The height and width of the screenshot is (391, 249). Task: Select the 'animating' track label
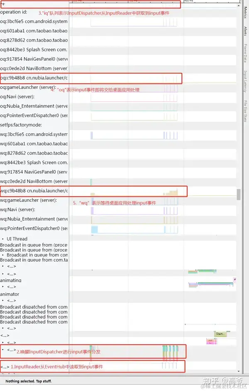tap(11, 280)
